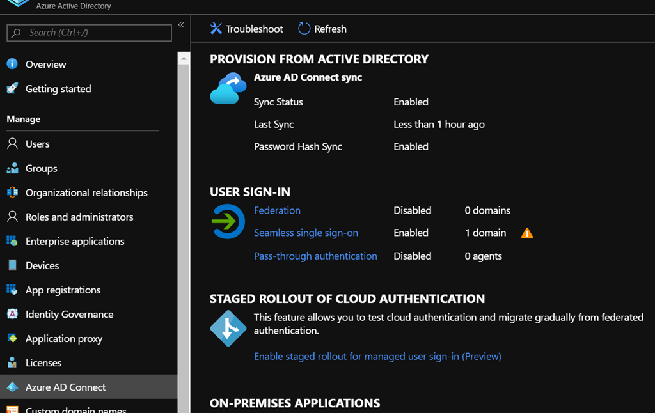This screenshot has width=655, height=413.
Task: Open the Pass-through authentication link
Action: [x=315, y=256]
